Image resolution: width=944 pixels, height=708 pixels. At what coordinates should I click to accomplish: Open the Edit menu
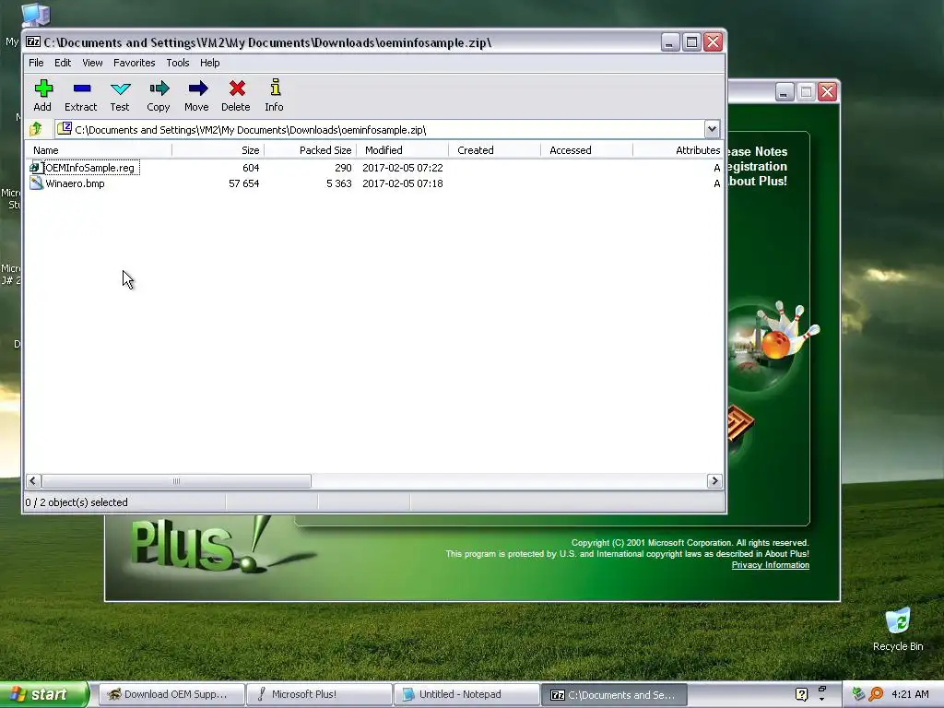click(x=63, y=63)
